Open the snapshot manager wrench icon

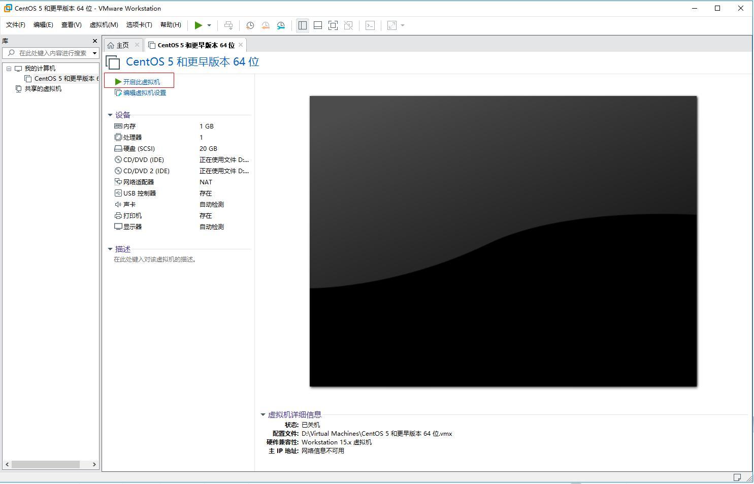pyautogui.click(x=281, y=25)
